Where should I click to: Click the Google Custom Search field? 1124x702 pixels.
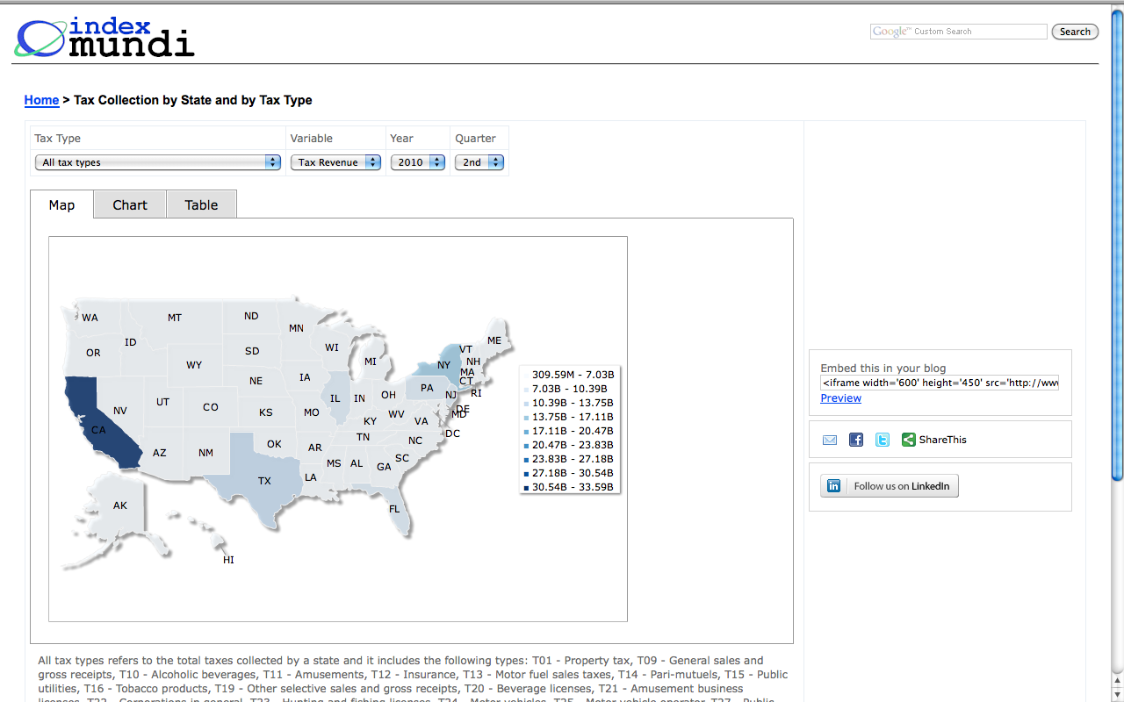click(959, 32)
